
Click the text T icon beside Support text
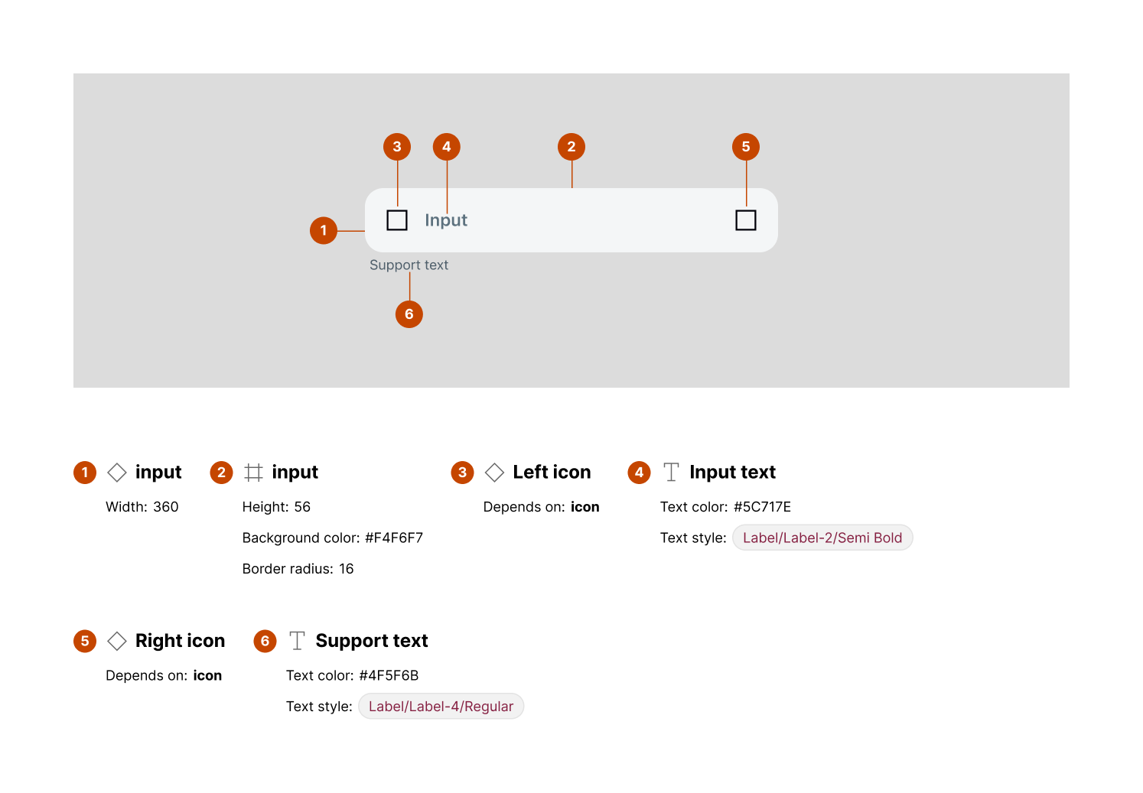[297, 641]
